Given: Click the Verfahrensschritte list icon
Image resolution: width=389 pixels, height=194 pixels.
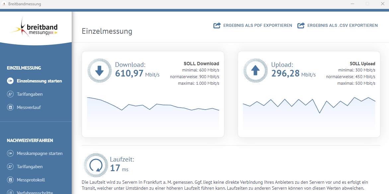Looking at the screenshot, I should coord(10,192).
